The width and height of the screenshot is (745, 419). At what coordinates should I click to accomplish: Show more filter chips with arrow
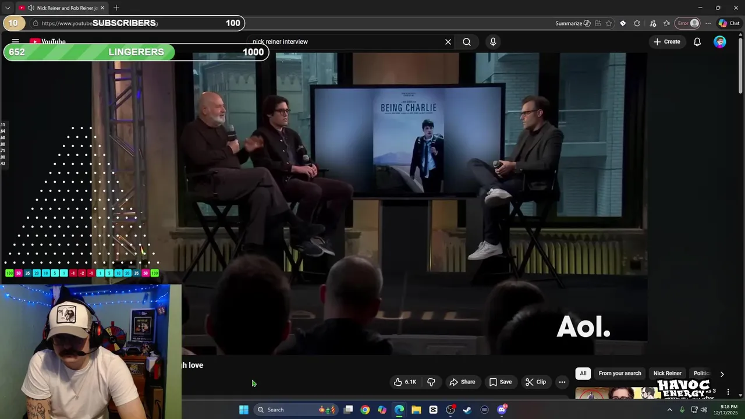click(722, 374)
